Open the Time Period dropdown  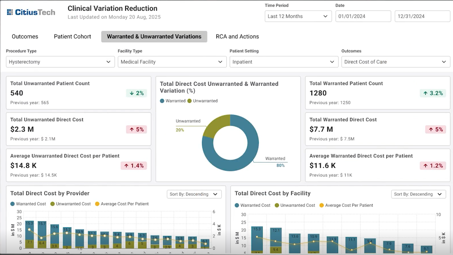coord(298,16)
